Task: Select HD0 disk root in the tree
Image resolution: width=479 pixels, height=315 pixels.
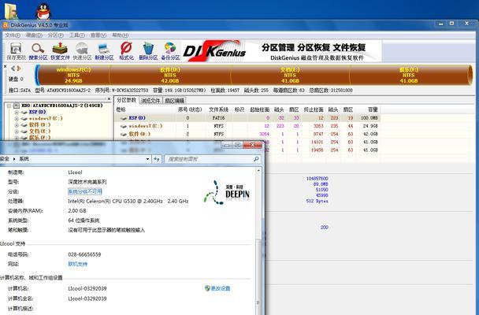Action: point(62,106)
